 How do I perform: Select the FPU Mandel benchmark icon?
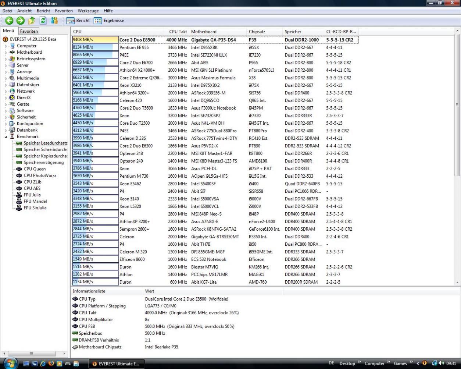(19, 201)
